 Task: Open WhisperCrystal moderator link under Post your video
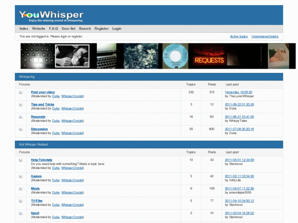click(x=72, y=96)
